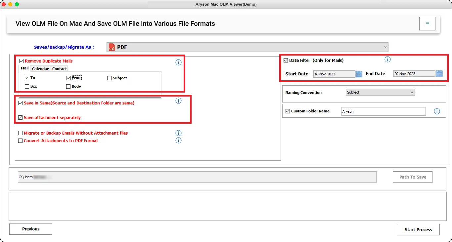Click the Saves/Backup/Migrate As label
The image size is (452, 242).
[x=64, y=47]
